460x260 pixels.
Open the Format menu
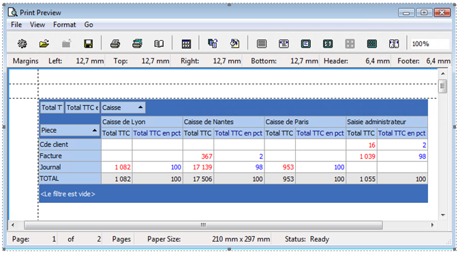pyautogui.click(x=65, y=25)
